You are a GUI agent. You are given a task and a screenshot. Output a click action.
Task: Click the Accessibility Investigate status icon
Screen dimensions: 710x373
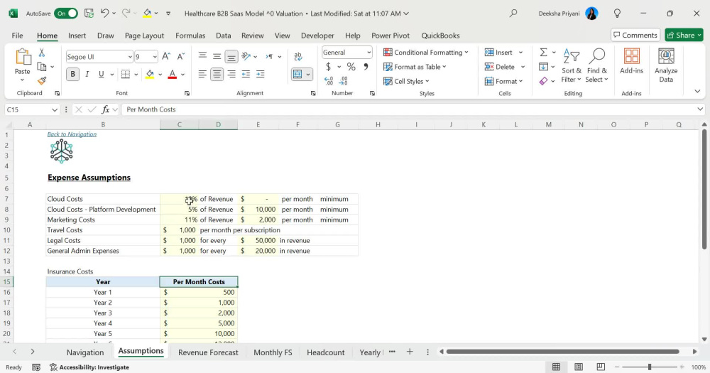coord(53,367)
